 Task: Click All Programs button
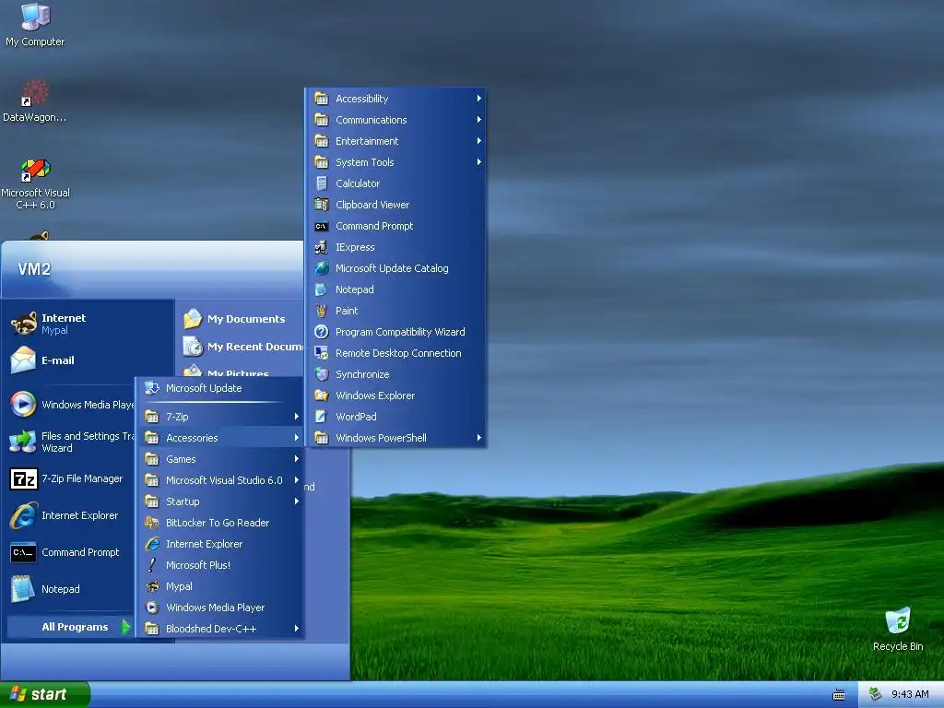tap(70, 627)
